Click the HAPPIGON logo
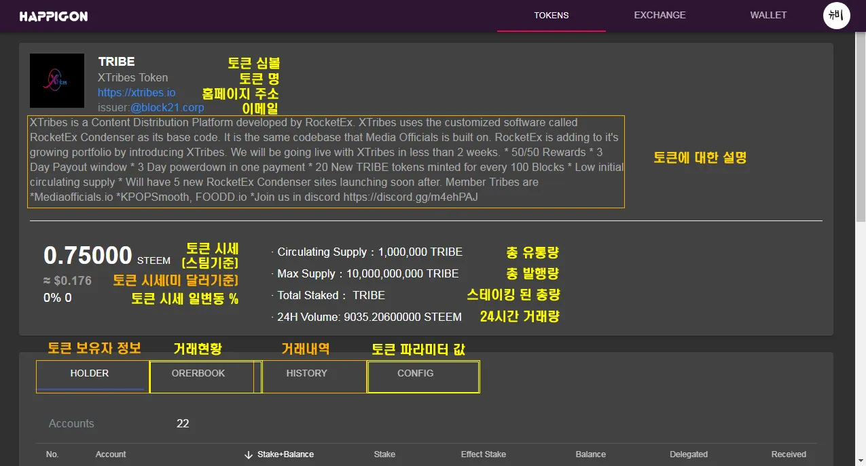The image size is (866, 466). point(54,16)
